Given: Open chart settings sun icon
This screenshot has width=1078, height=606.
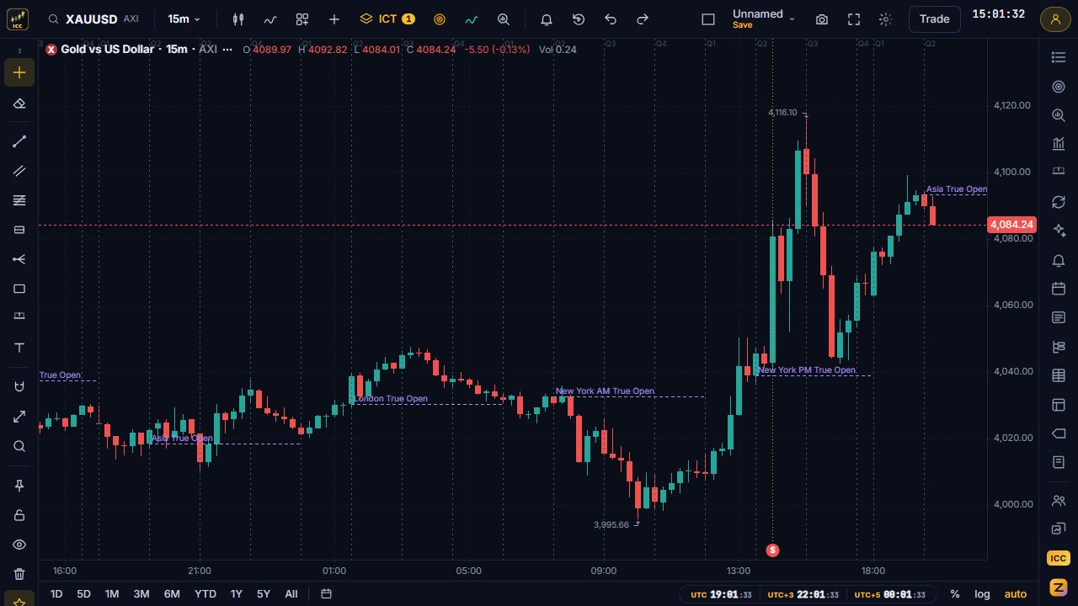Looking at the screenshot, I should (x=885, y=19).
